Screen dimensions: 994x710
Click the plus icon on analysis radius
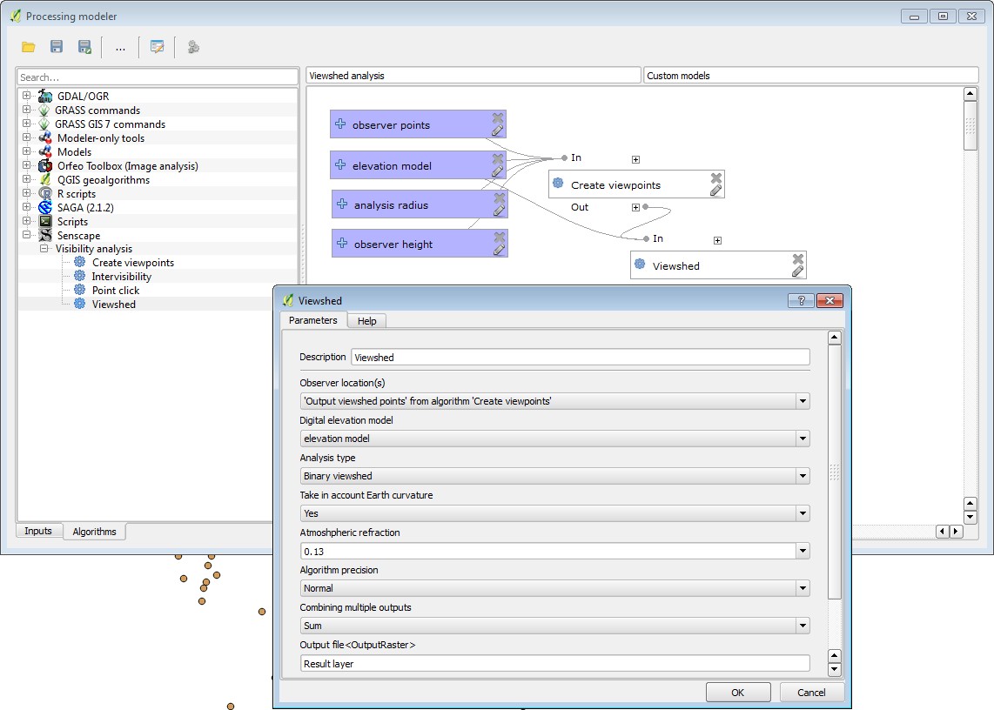tap(342, 204)
